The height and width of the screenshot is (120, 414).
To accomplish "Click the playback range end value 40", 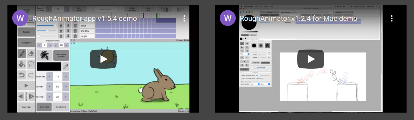I will (61, 45).
